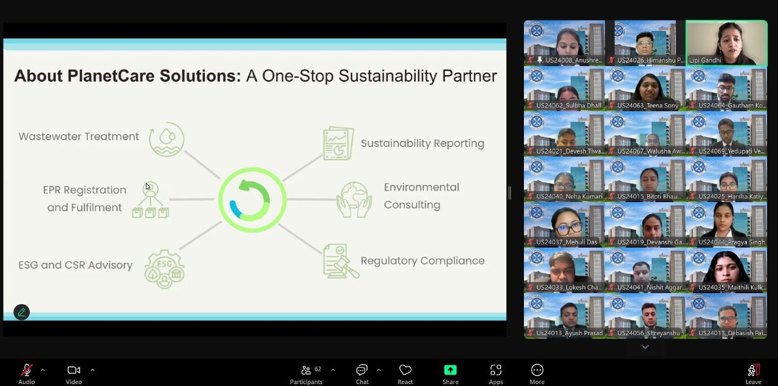Click the Wastewater Treatment droplet icon
778x386 pixels.
coord(167,139)
